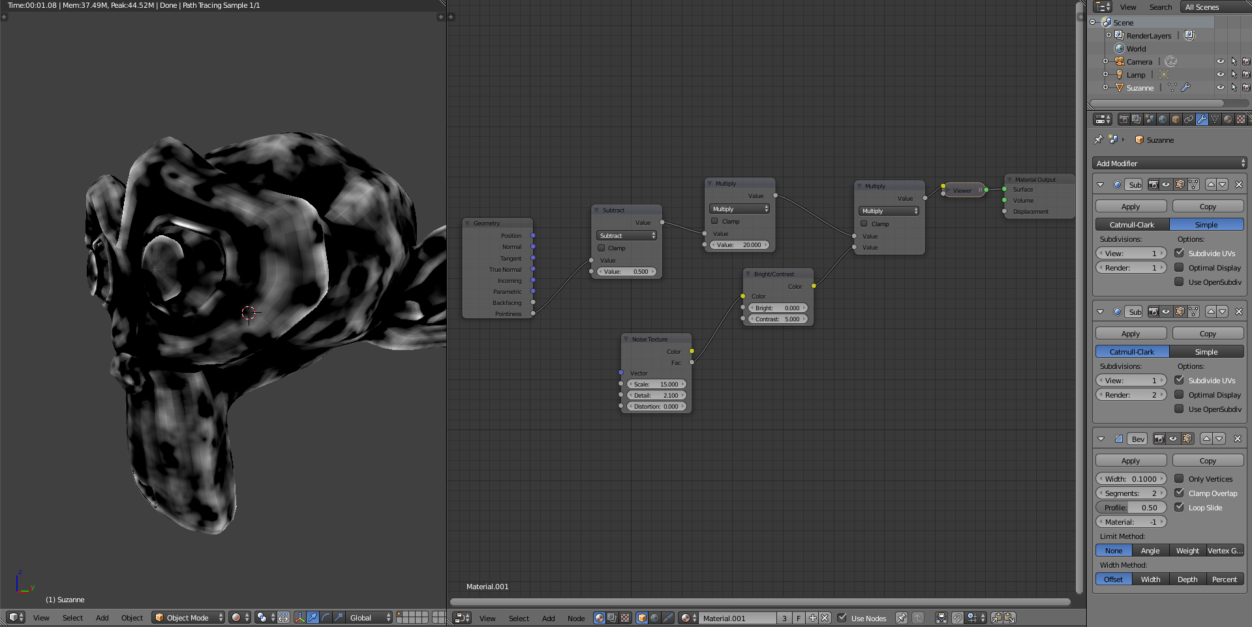Screen dimensions: 1252x627
Task: Open the Object properties tab (cube icon)
Action: 1176,119
